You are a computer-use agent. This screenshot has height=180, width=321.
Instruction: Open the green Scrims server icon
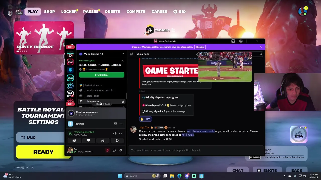(70, 78)
